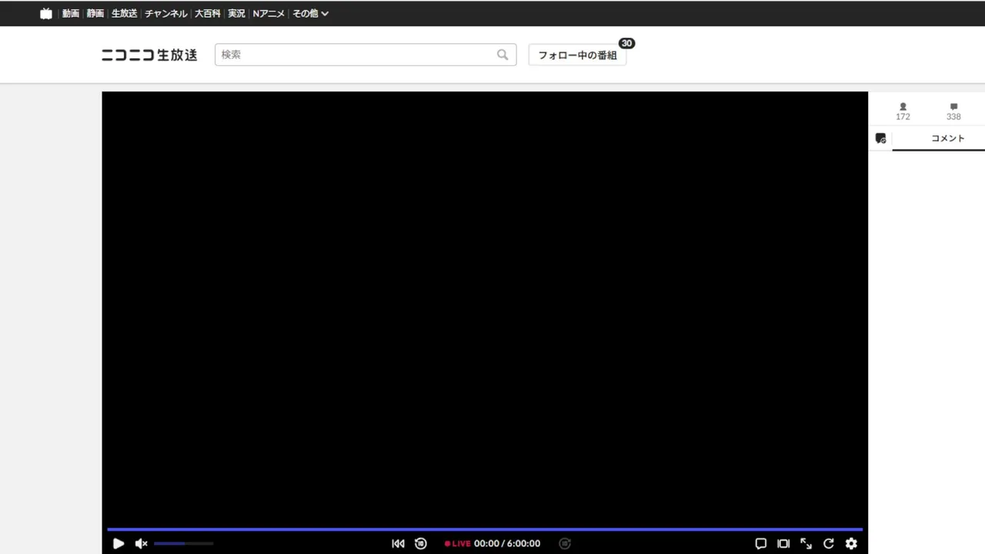Open the 実況 menu link
Viewport: 985px width, 554px height.
tap(236, 13)
